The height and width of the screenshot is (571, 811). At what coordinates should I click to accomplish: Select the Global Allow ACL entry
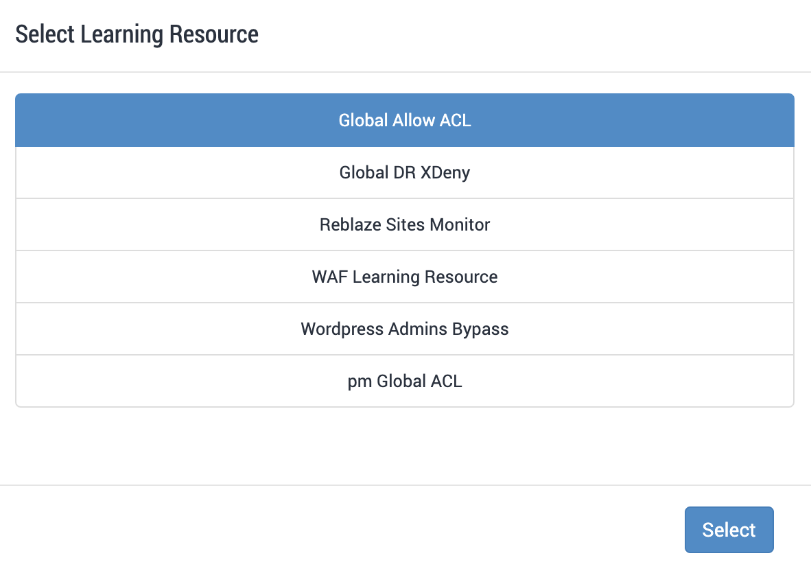click(x=405, y=120)
